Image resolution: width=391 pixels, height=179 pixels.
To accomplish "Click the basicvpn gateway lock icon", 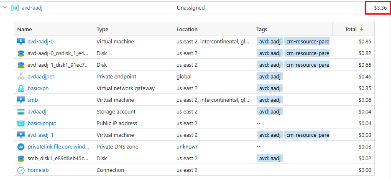I will (x=21, y=88).
